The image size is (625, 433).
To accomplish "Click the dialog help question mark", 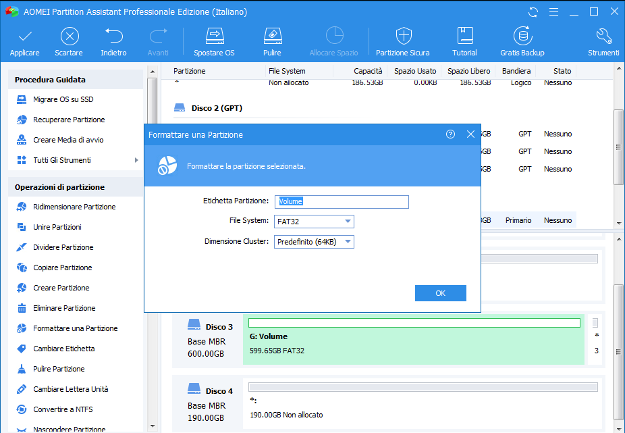I will [x=451, y=134].
